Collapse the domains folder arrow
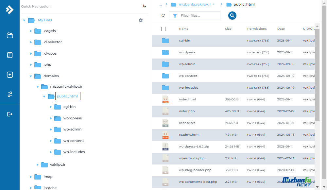Screen dimensions: 327x190 coord(31,76)
